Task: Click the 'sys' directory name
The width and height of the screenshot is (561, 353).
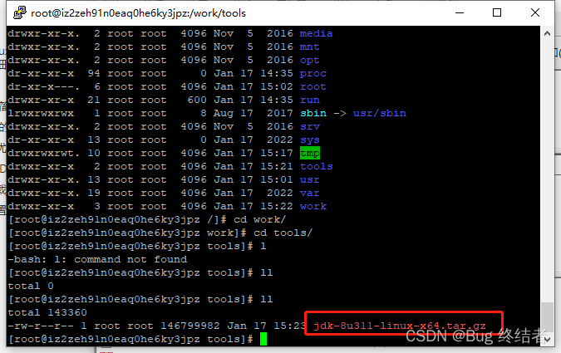Action: [310, 140]
